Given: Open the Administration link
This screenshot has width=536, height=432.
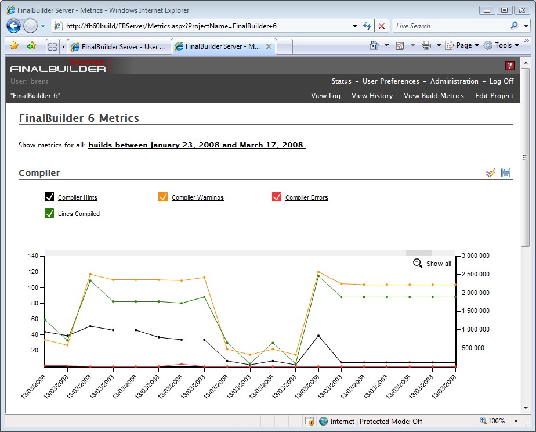Looking at the screenshot, I should pos(454,81).
